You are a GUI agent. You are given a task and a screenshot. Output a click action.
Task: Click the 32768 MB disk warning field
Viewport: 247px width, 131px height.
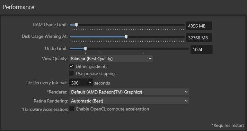point(199,38)
